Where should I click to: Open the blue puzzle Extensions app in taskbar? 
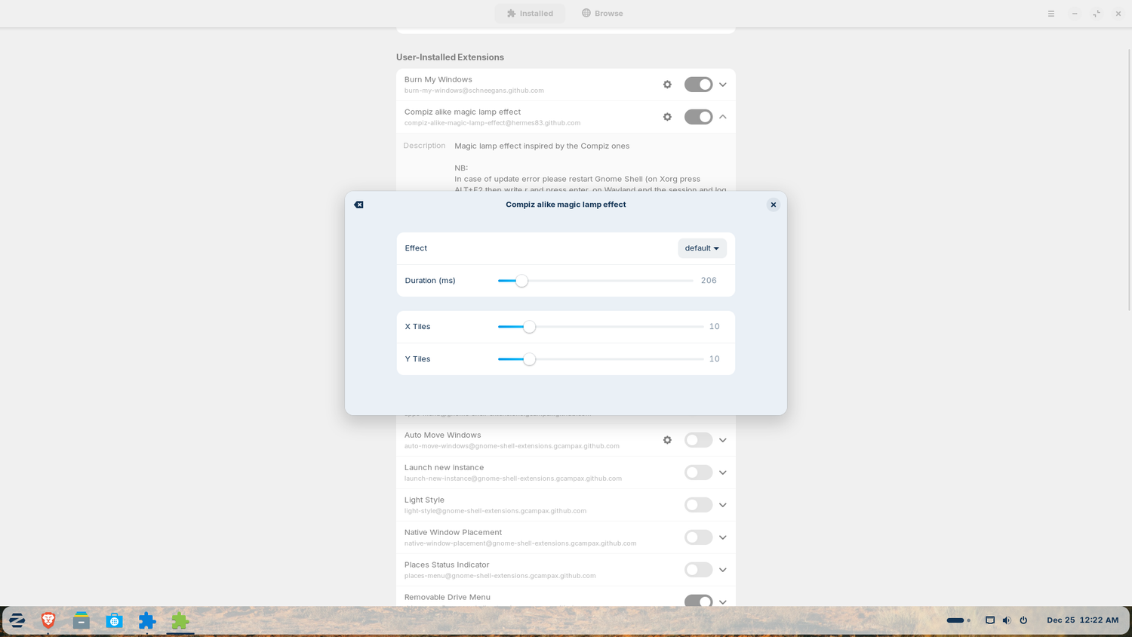(x=147, y=620)
